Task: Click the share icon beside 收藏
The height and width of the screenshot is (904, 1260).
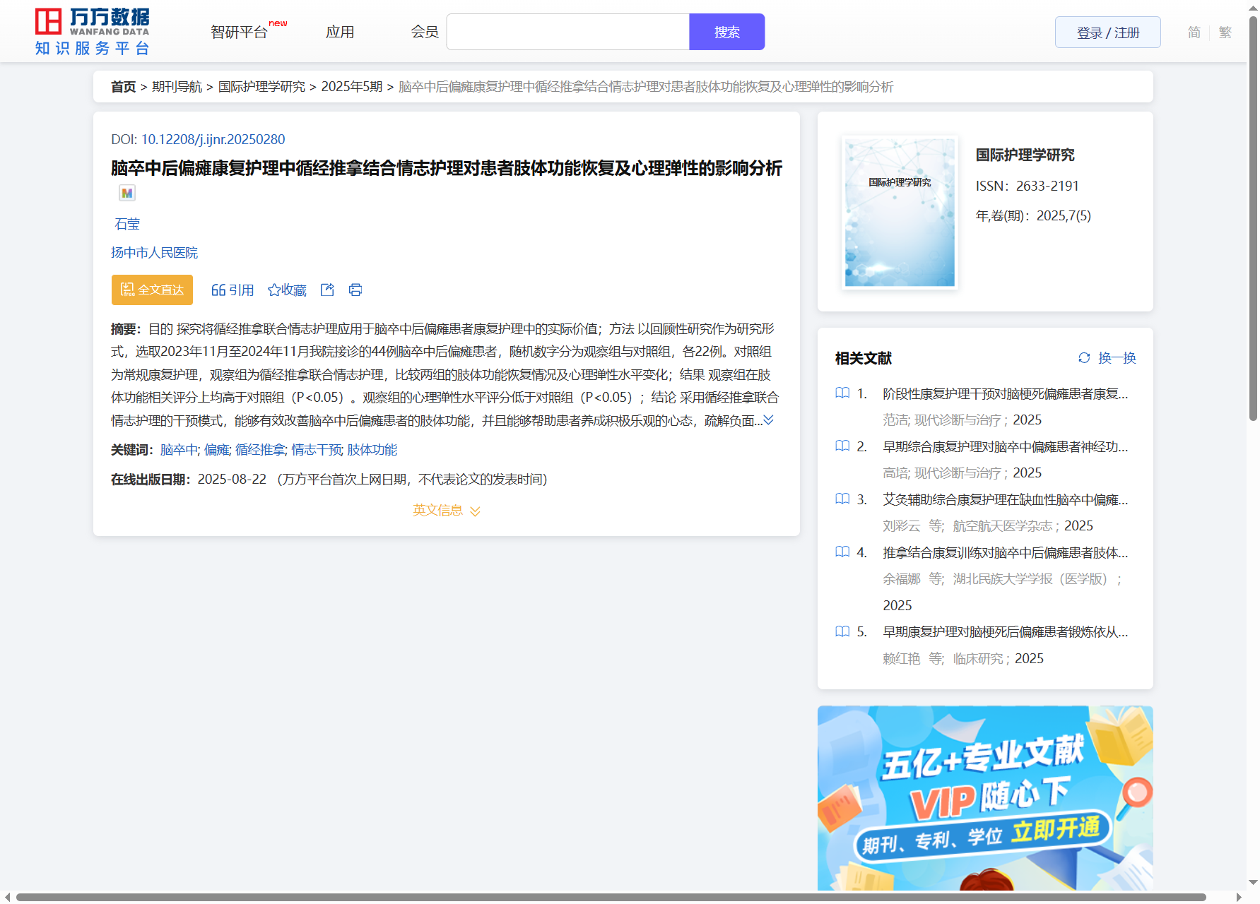Action: coord(327,290)
